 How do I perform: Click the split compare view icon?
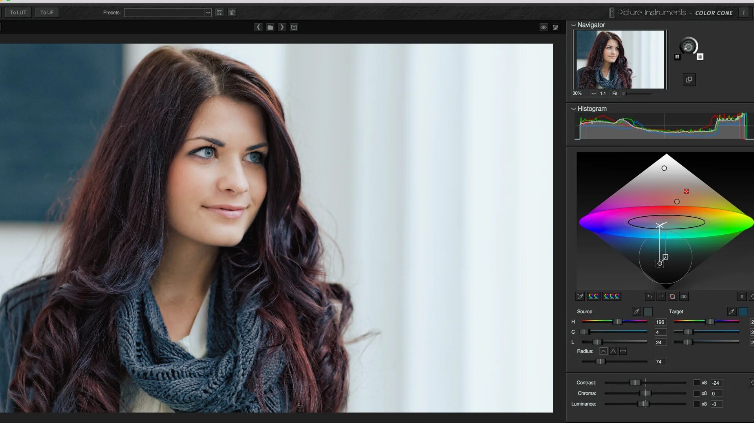pos(689,80)
